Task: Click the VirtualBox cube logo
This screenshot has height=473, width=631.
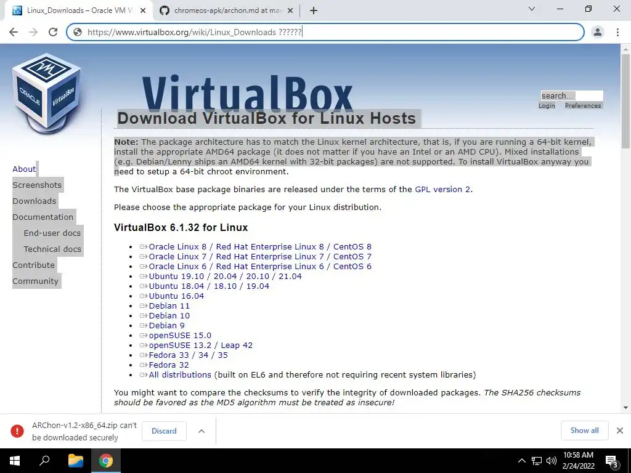Action: coord(47,94)
